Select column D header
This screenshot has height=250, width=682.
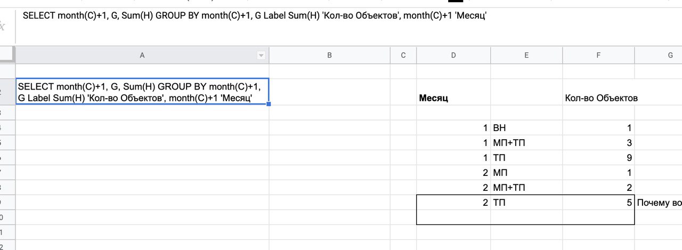[453, 55]
